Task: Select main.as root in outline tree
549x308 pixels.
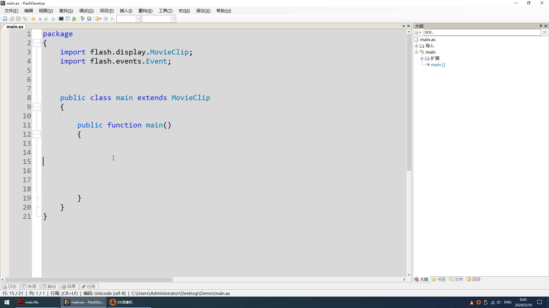Action: click(x=428, y=40)
